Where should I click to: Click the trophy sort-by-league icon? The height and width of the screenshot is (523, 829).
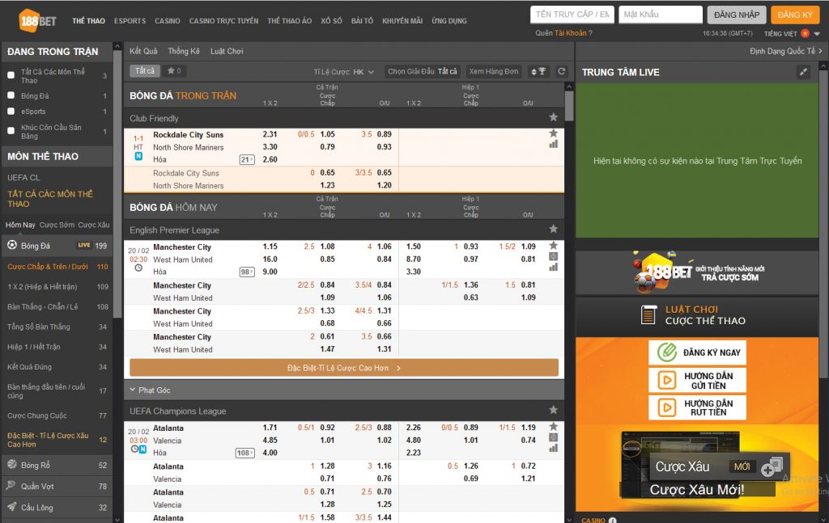(x=538, y=72)
